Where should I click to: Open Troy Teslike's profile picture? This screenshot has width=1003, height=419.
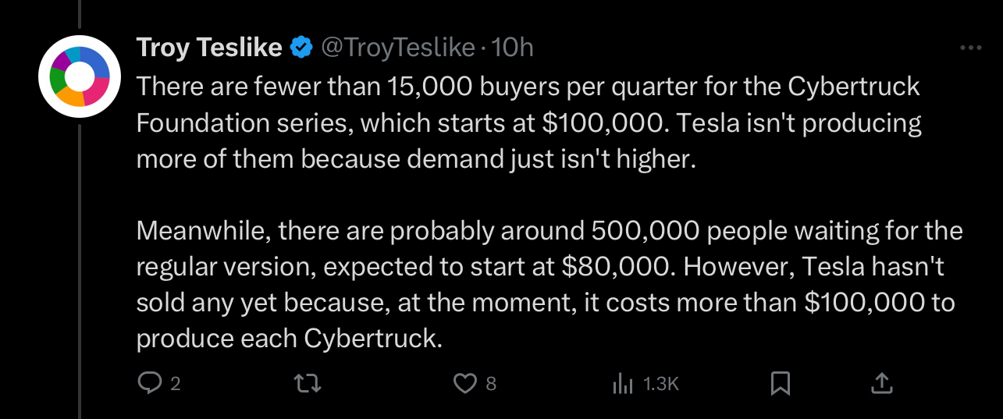point(79,76)
